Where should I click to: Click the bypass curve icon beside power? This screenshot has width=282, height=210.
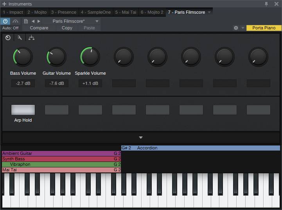coord(16,22)
